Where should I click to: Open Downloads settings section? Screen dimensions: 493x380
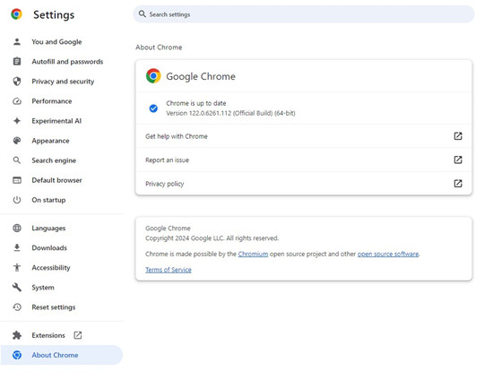(x=49, y=247)
